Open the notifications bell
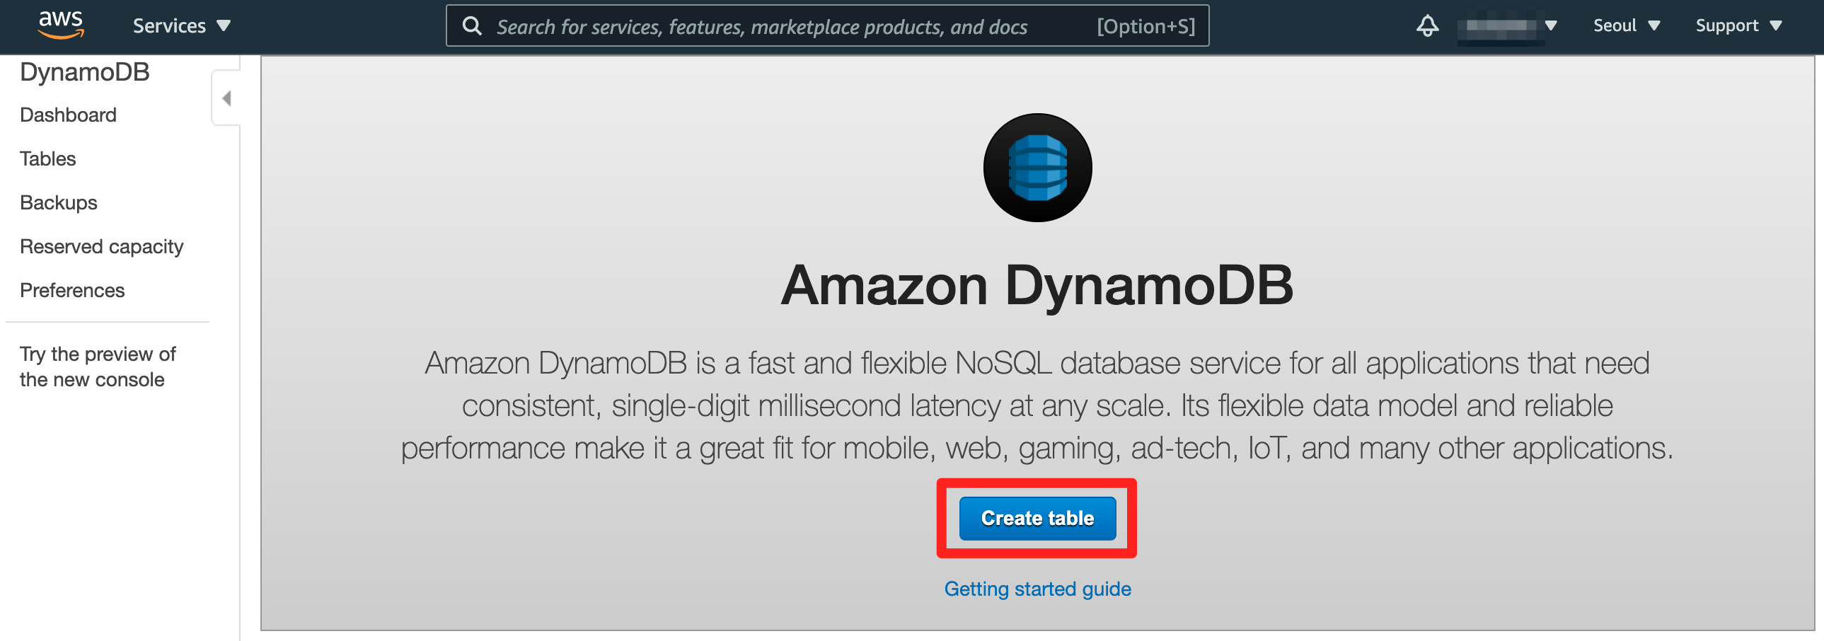 [x=1427, y=26]
